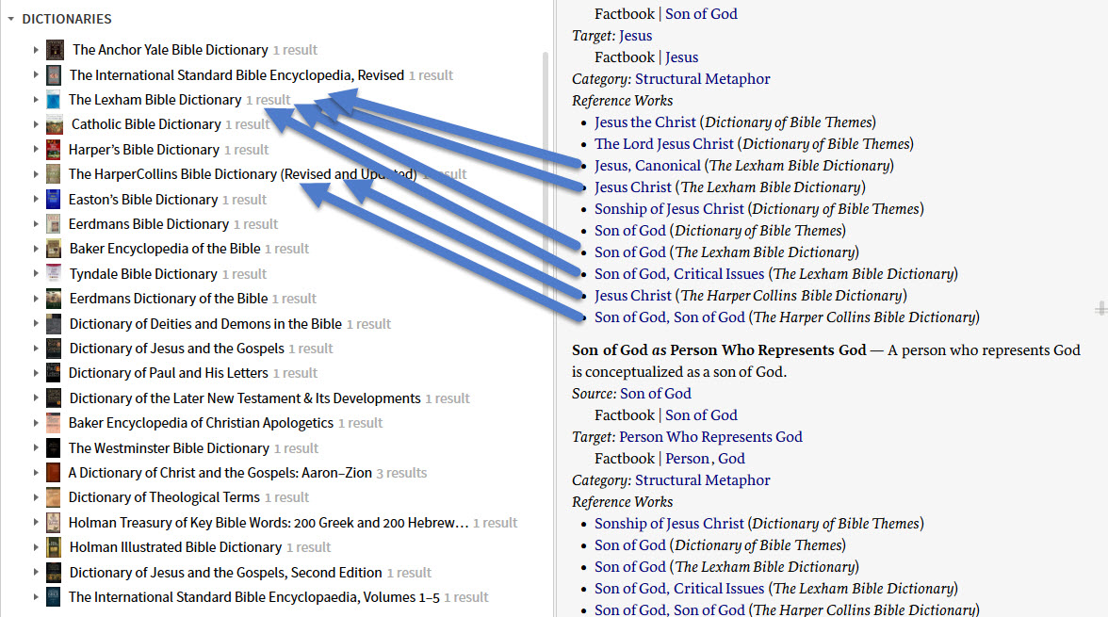This screenshot has width=1108, height=617.
Task: Expand Harper's Bible Dictionary row
Action: pos(36,150)
